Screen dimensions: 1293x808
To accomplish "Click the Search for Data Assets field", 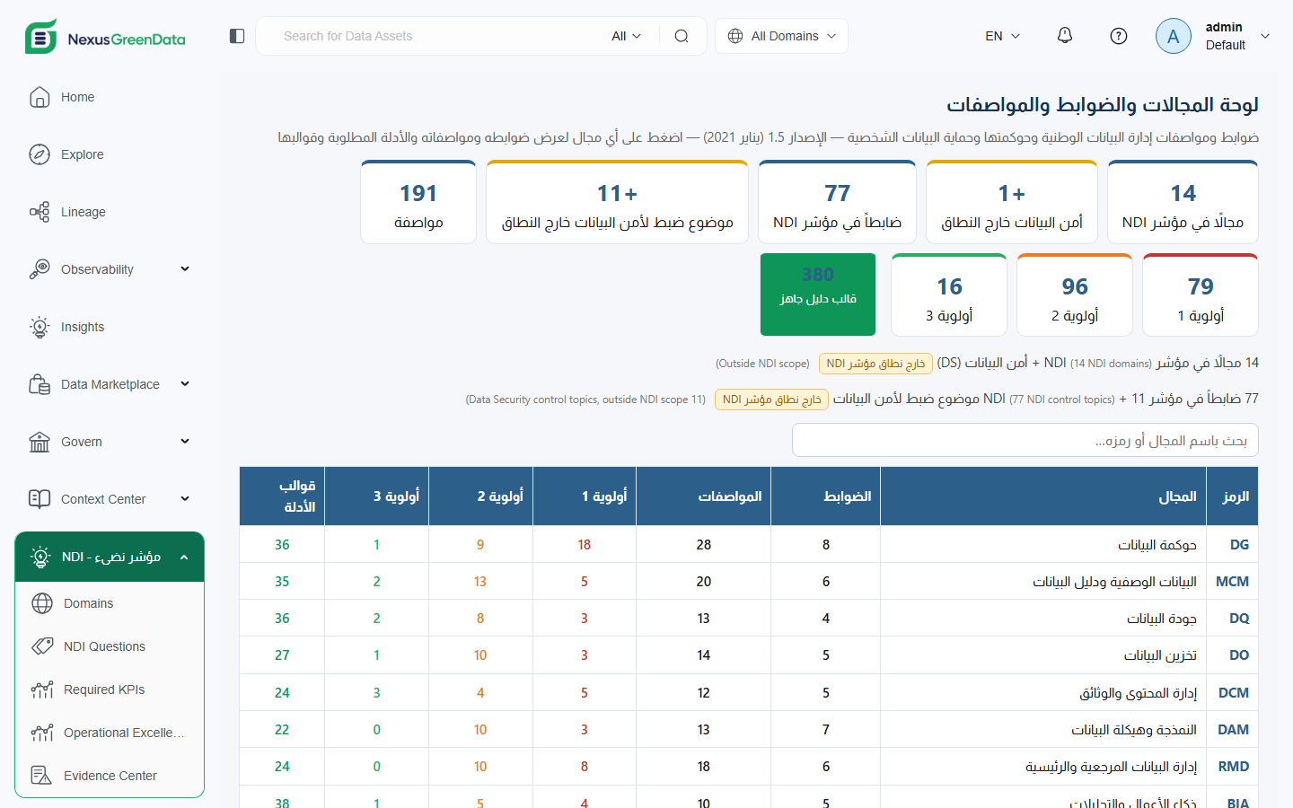I will pyautogui.click(x=440, y=36).
